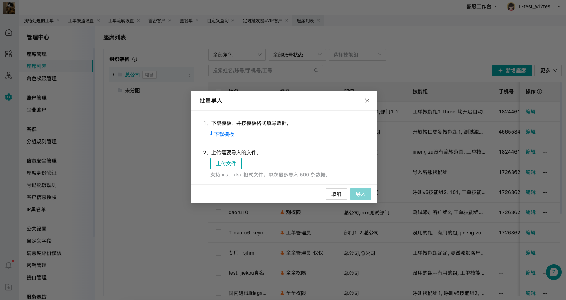Image resolution: width=566 pixels, height=300 pixels.
Task: Close the 定时触发器=VIP客户 tab
Action: click(287, 21)
